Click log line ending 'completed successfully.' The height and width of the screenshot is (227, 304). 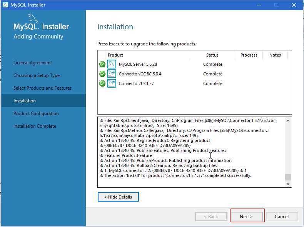coord(175,175)
